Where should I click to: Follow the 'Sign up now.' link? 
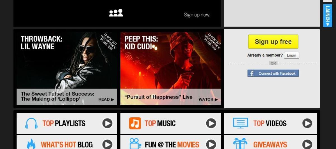(197, 15)
